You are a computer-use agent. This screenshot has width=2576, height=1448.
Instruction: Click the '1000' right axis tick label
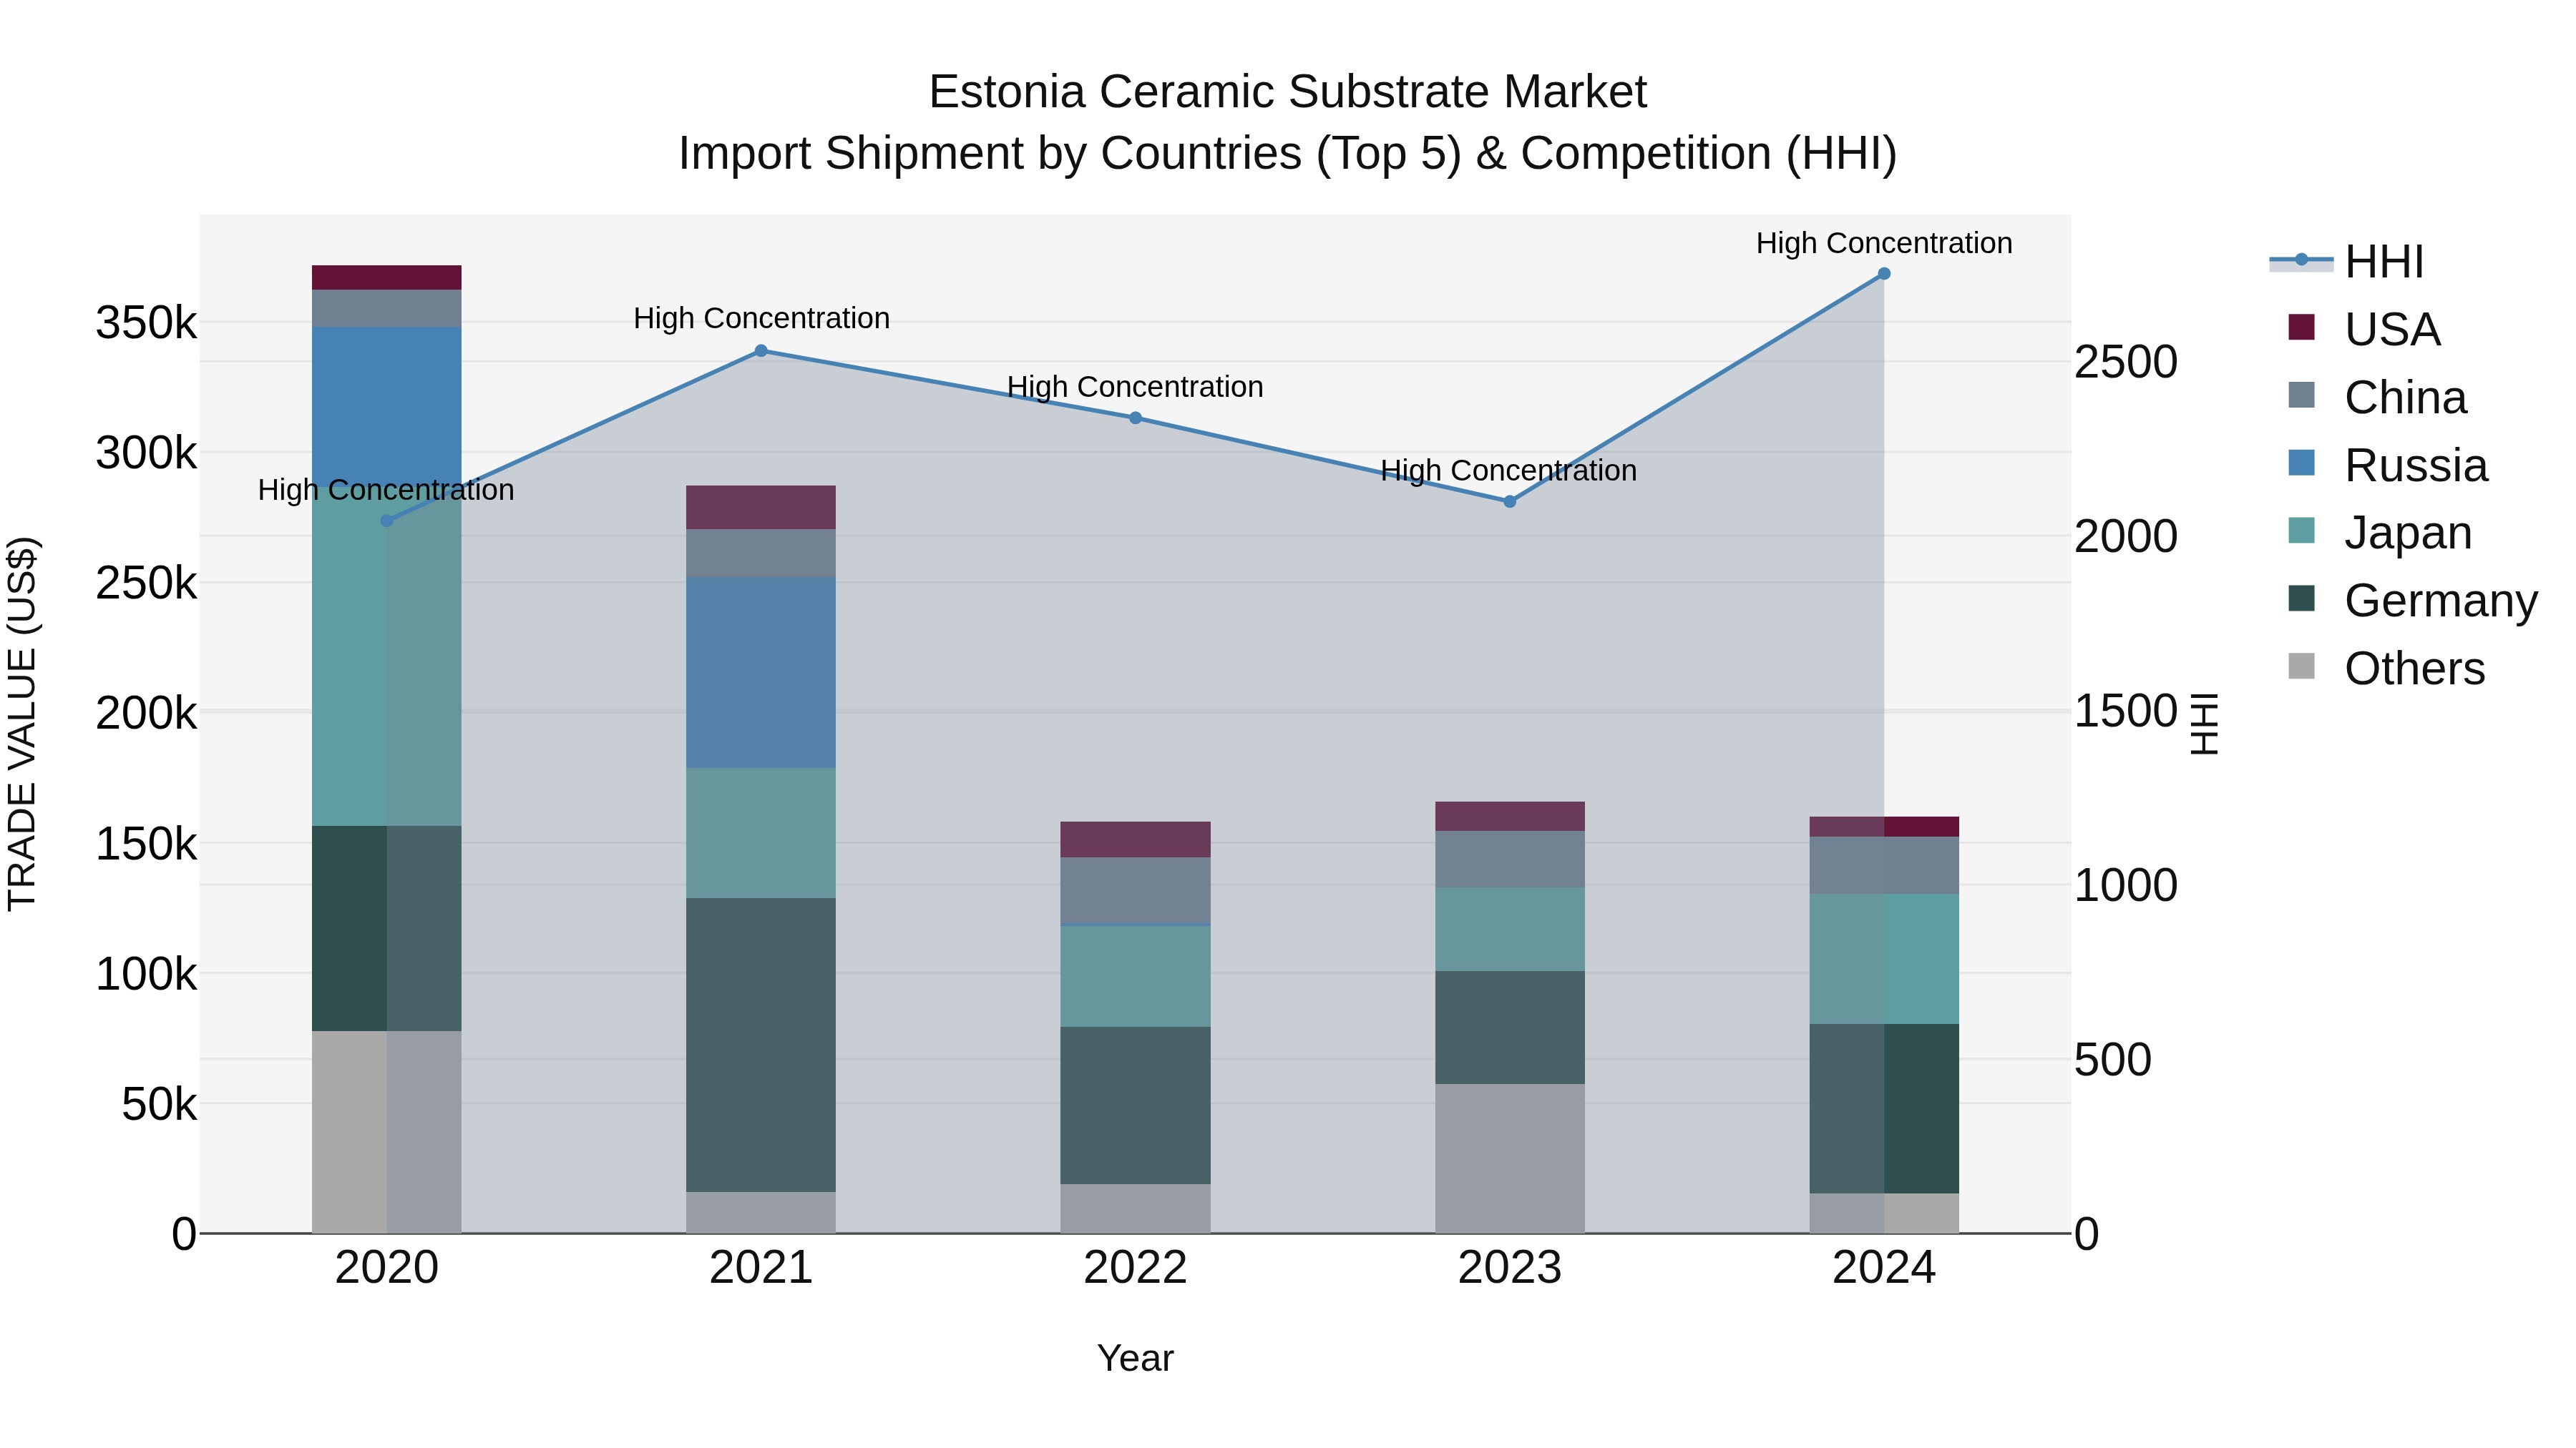2126,885
